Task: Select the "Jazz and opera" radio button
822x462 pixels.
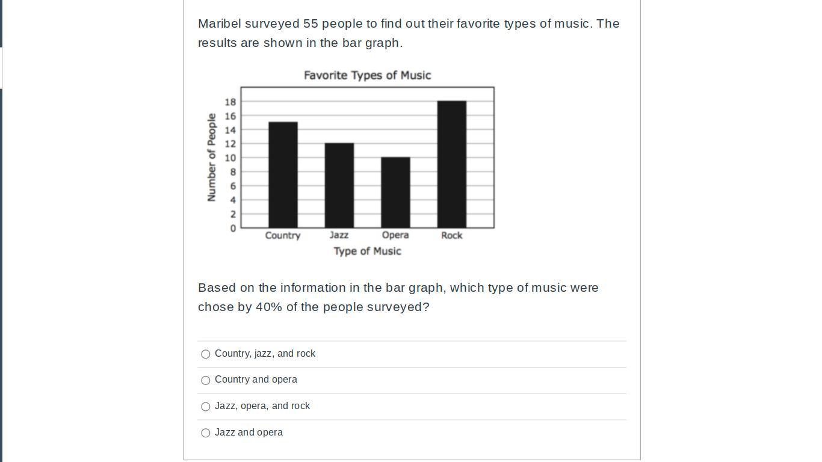Action: 206,433
